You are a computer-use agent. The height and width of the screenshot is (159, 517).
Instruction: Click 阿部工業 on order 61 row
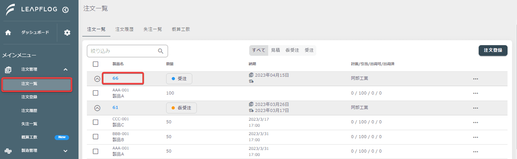360,107
